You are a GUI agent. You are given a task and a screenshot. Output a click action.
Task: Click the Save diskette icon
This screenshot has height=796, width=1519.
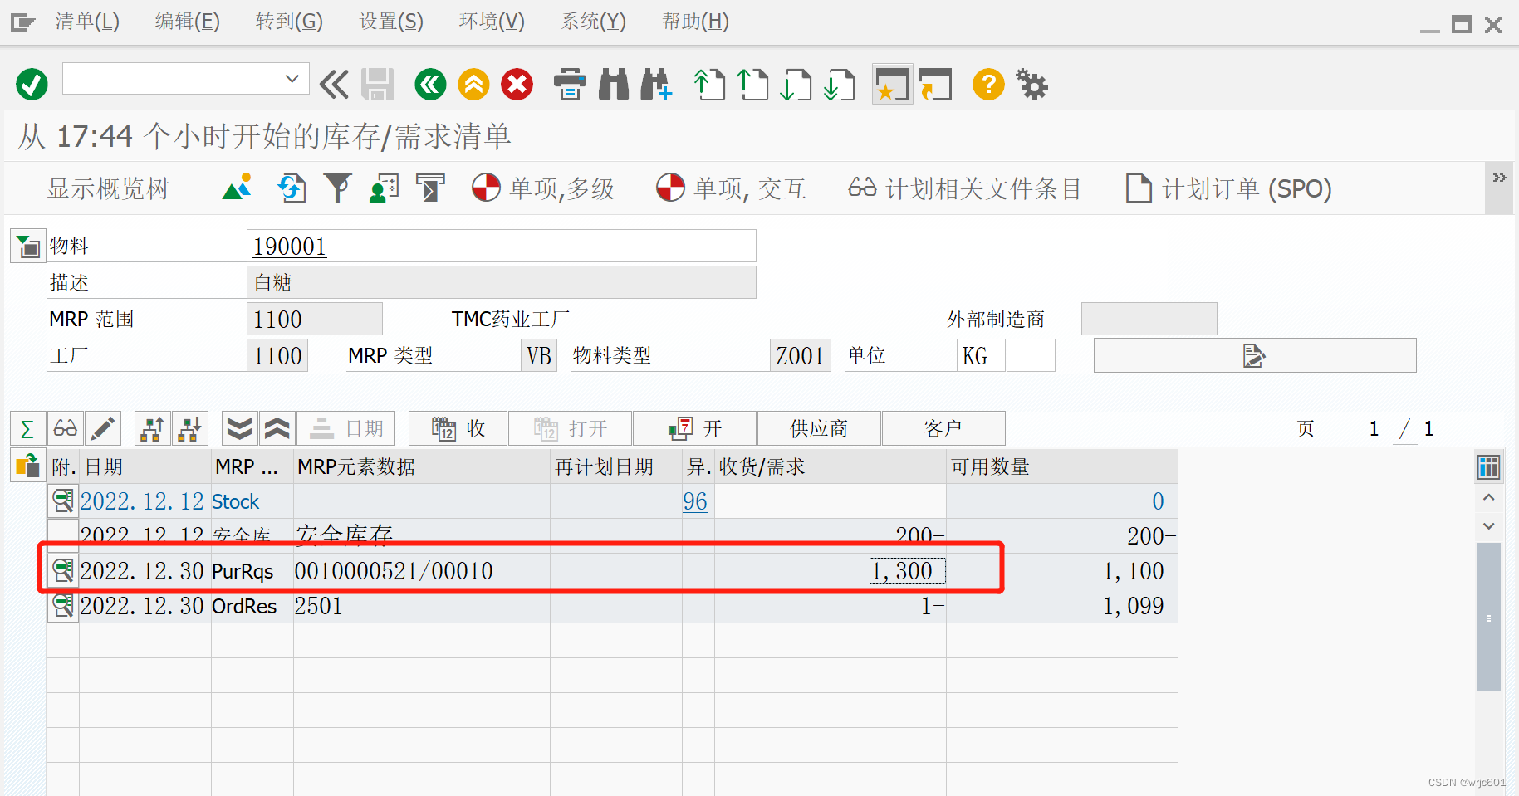(x=378, y=85)
